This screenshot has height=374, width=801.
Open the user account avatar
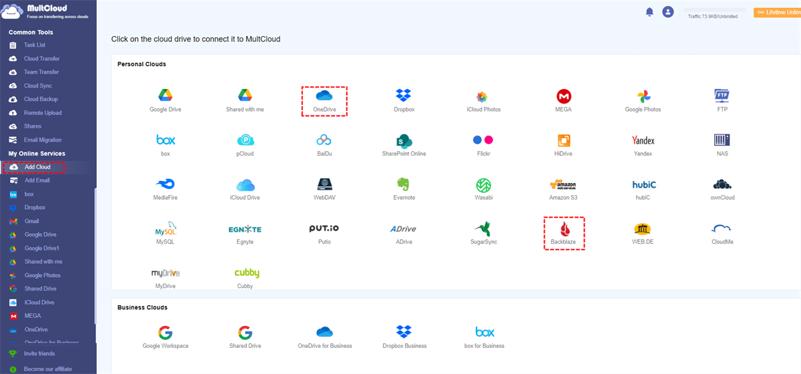(x=667, y=12)
